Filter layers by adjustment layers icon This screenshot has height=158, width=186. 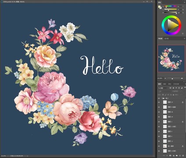point(173,88)
